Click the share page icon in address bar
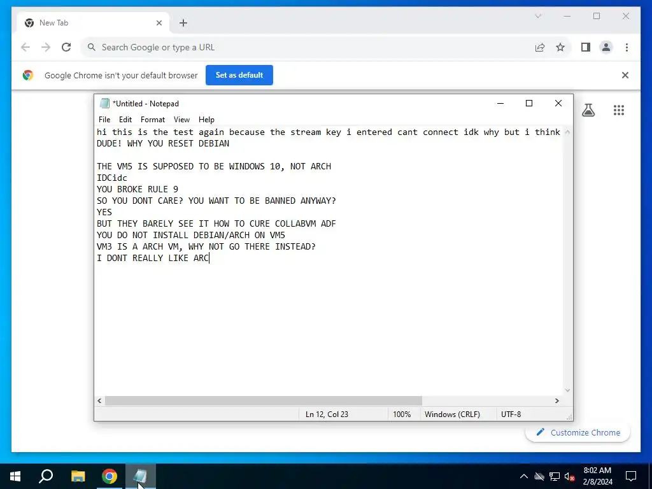652x489 pixels. (540, 47)
